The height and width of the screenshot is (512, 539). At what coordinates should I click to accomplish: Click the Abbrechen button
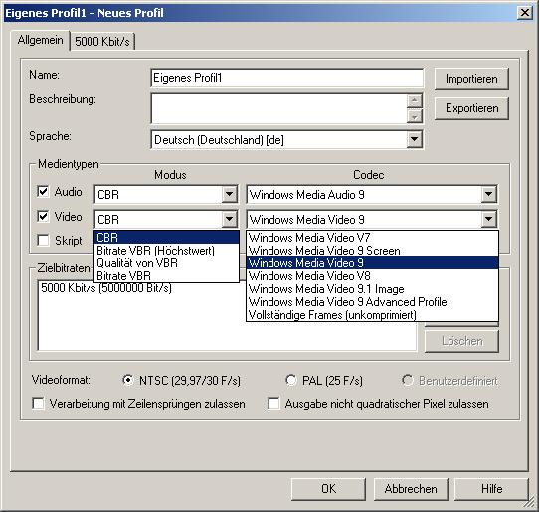[x=411, y=489]
